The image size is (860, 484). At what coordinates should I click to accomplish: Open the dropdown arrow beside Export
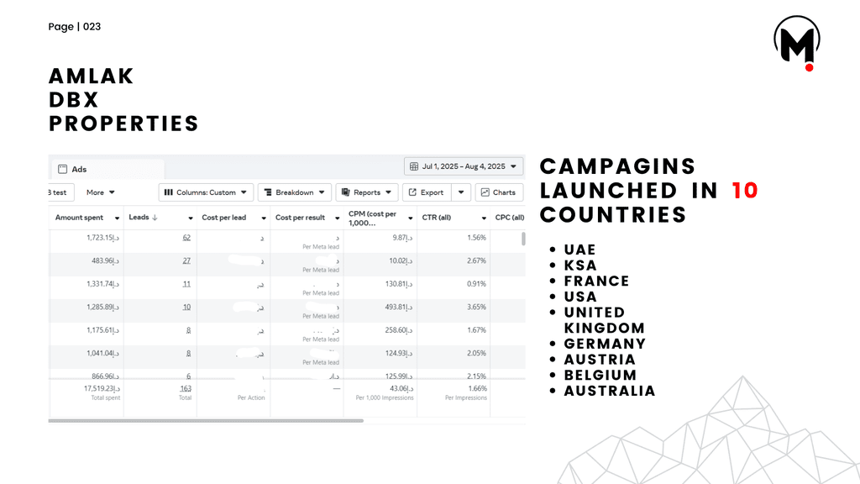[x=461, y=192]
